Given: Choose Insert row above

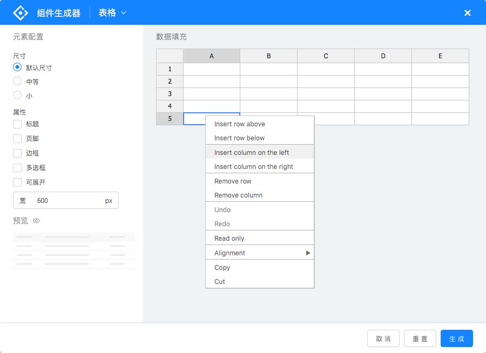Looking at the screenshot, I should 260,124.
